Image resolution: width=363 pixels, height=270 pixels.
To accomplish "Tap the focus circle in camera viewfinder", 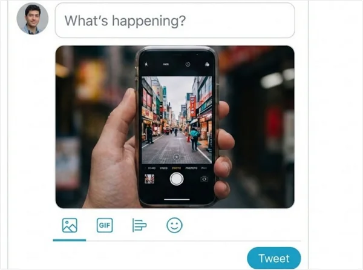I will (x=177, y=157).
